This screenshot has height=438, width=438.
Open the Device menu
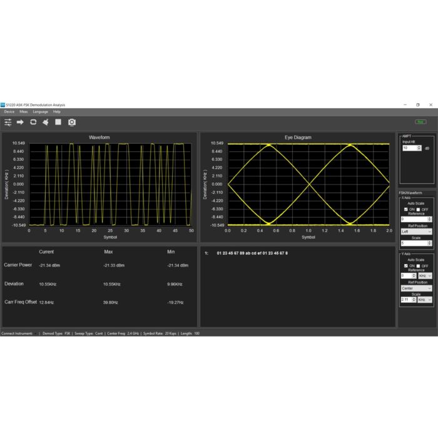pos(9,111)
